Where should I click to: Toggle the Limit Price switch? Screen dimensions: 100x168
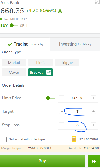coord(51,98)
